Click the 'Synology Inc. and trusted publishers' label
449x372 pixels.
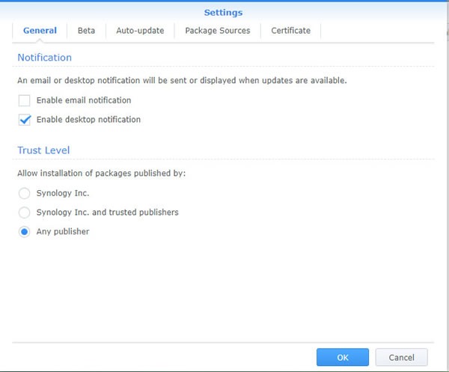tap(107, 213)
